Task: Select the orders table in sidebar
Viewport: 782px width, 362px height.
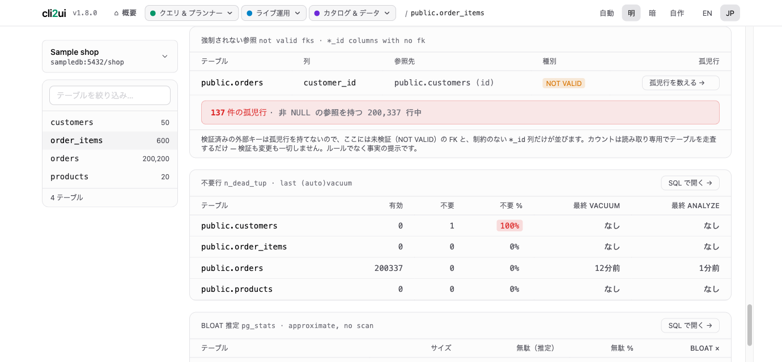Action: coord(110,158)
